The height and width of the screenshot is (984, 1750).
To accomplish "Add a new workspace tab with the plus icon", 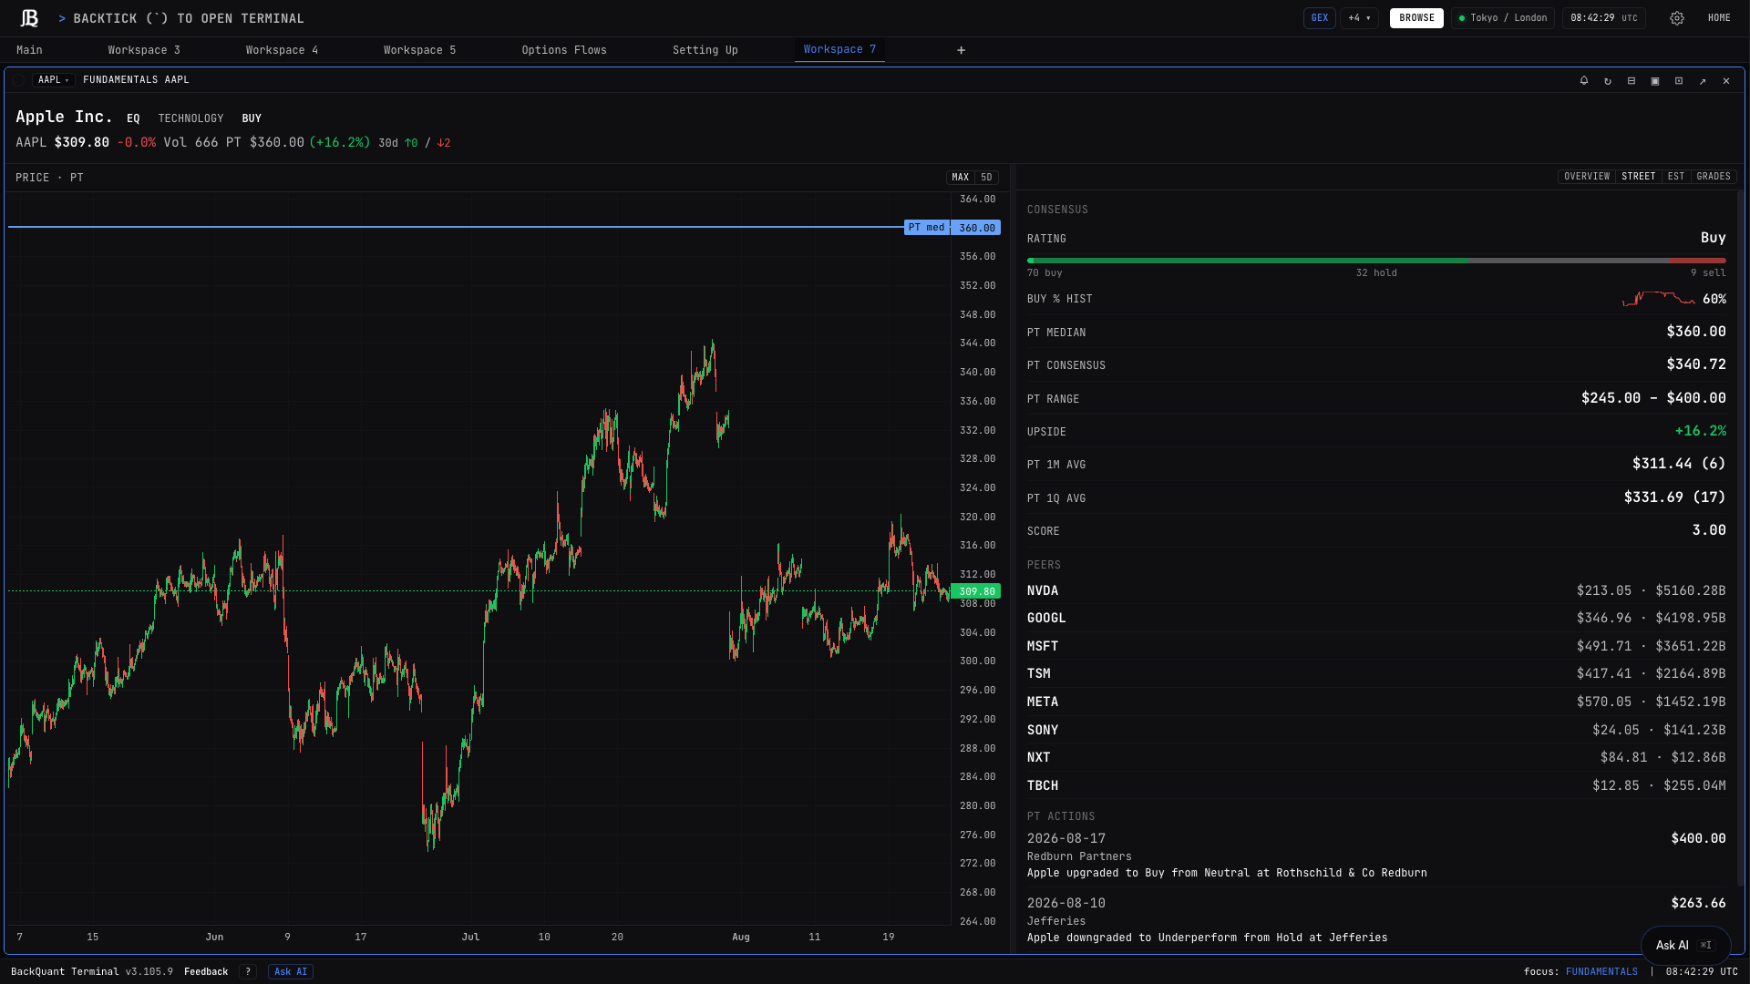I will [961, 50].
